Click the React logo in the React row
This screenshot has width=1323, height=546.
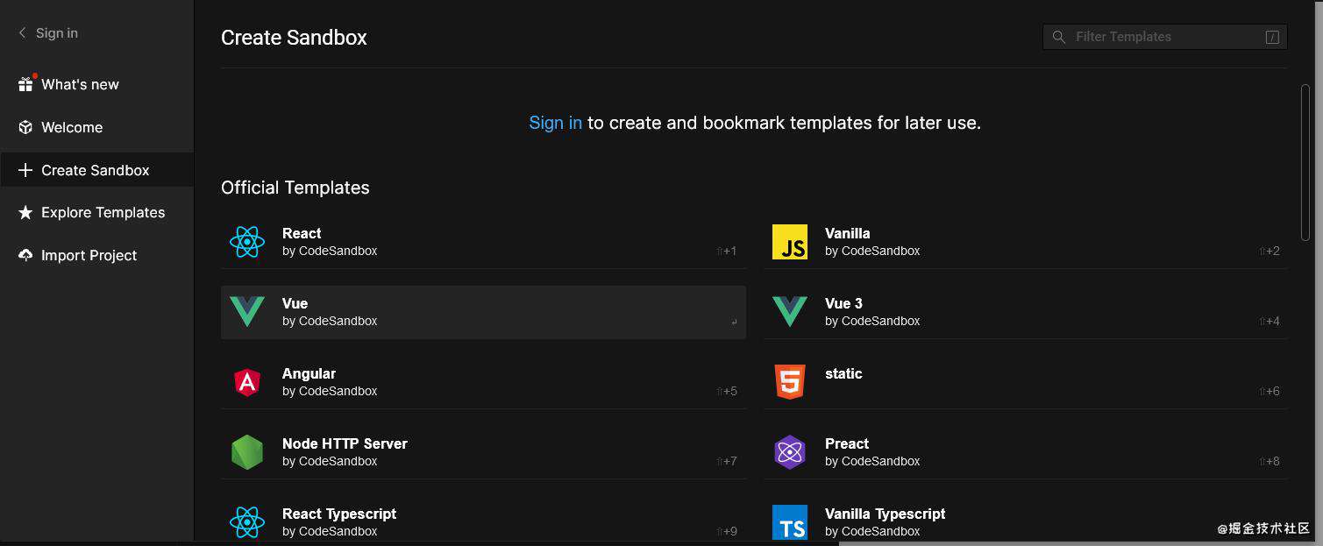click(x=247, y=242)
